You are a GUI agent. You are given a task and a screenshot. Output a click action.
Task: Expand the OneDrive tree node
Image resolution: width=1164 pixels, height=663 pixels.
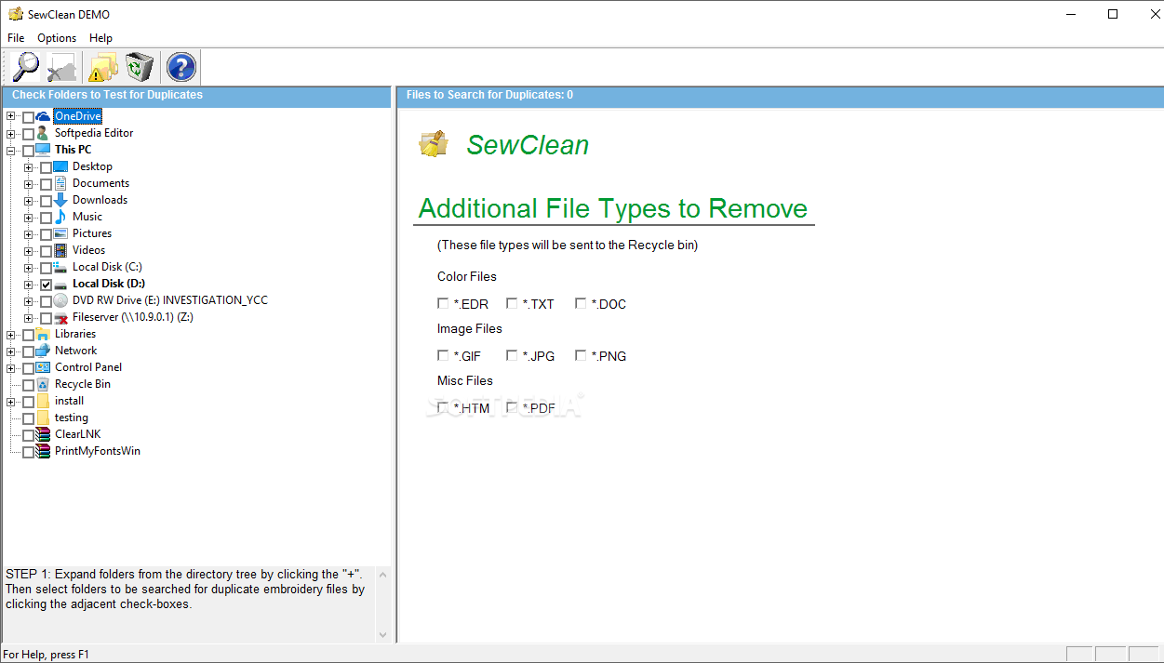point(11,116)
